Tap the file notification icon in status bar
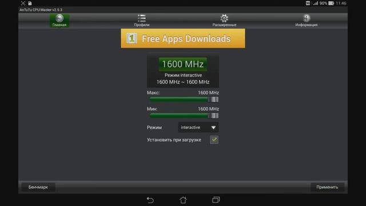Viewport: 366px width, 206px height. pos(30,3)
